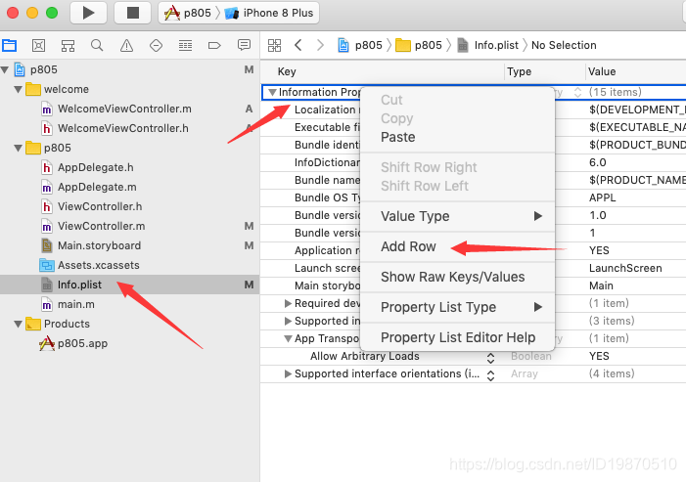Choose iPhone 8 Plus destination
Image resolution: width=686 pixels, height=482 pixels.
[268, 13]
